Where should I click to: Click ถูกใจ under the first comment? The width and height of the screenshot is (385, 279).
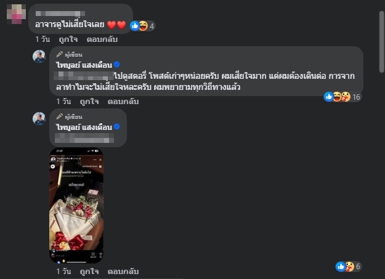tap(68, 39)
